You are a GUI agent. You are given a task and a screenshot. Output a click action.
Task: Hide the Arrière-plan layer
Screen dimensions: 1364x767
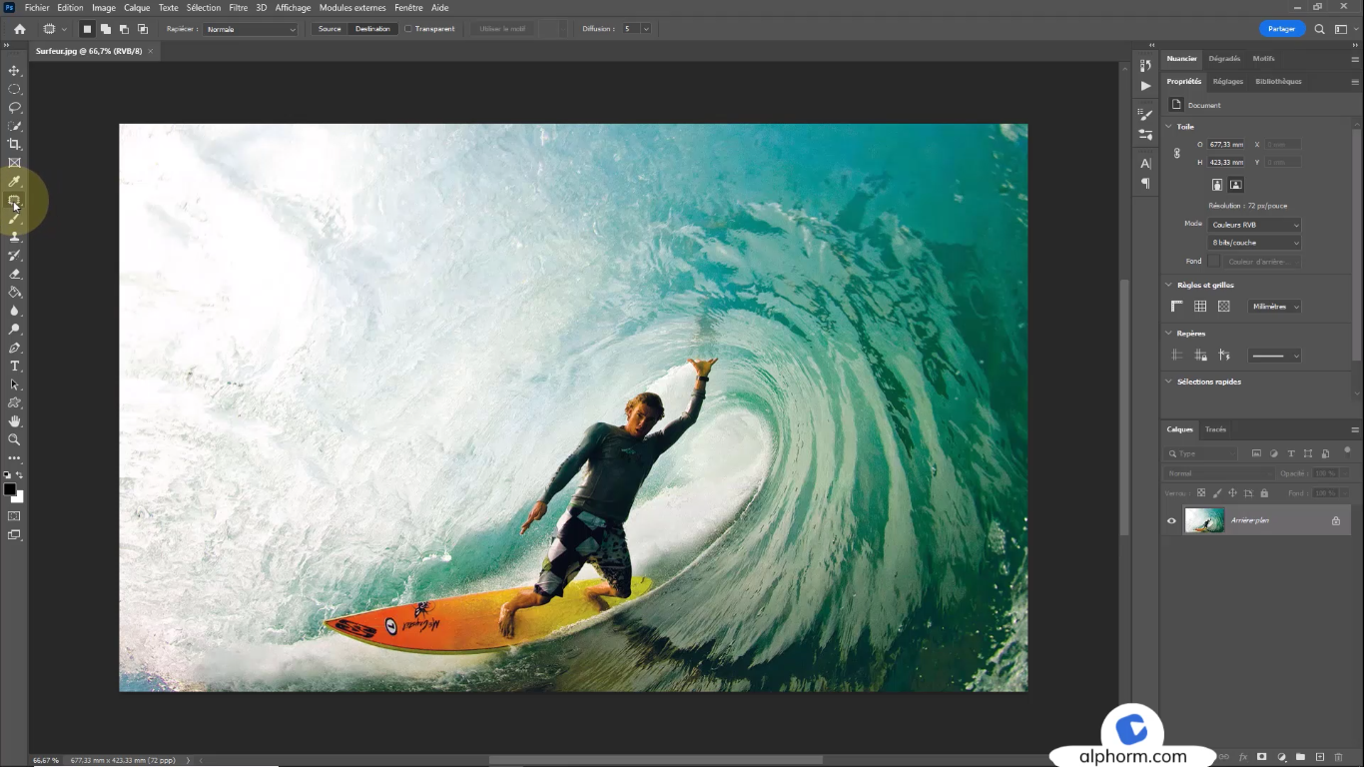point(1171,519)
